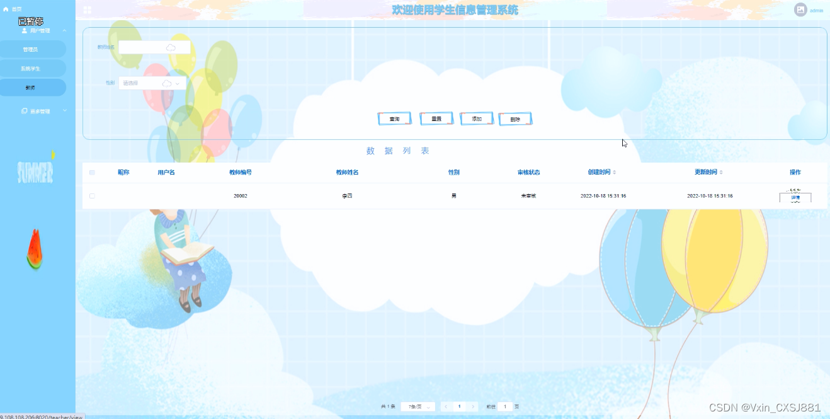Open the 性别 请选择 dropdown
830x419 pixels.
[152, 83]
